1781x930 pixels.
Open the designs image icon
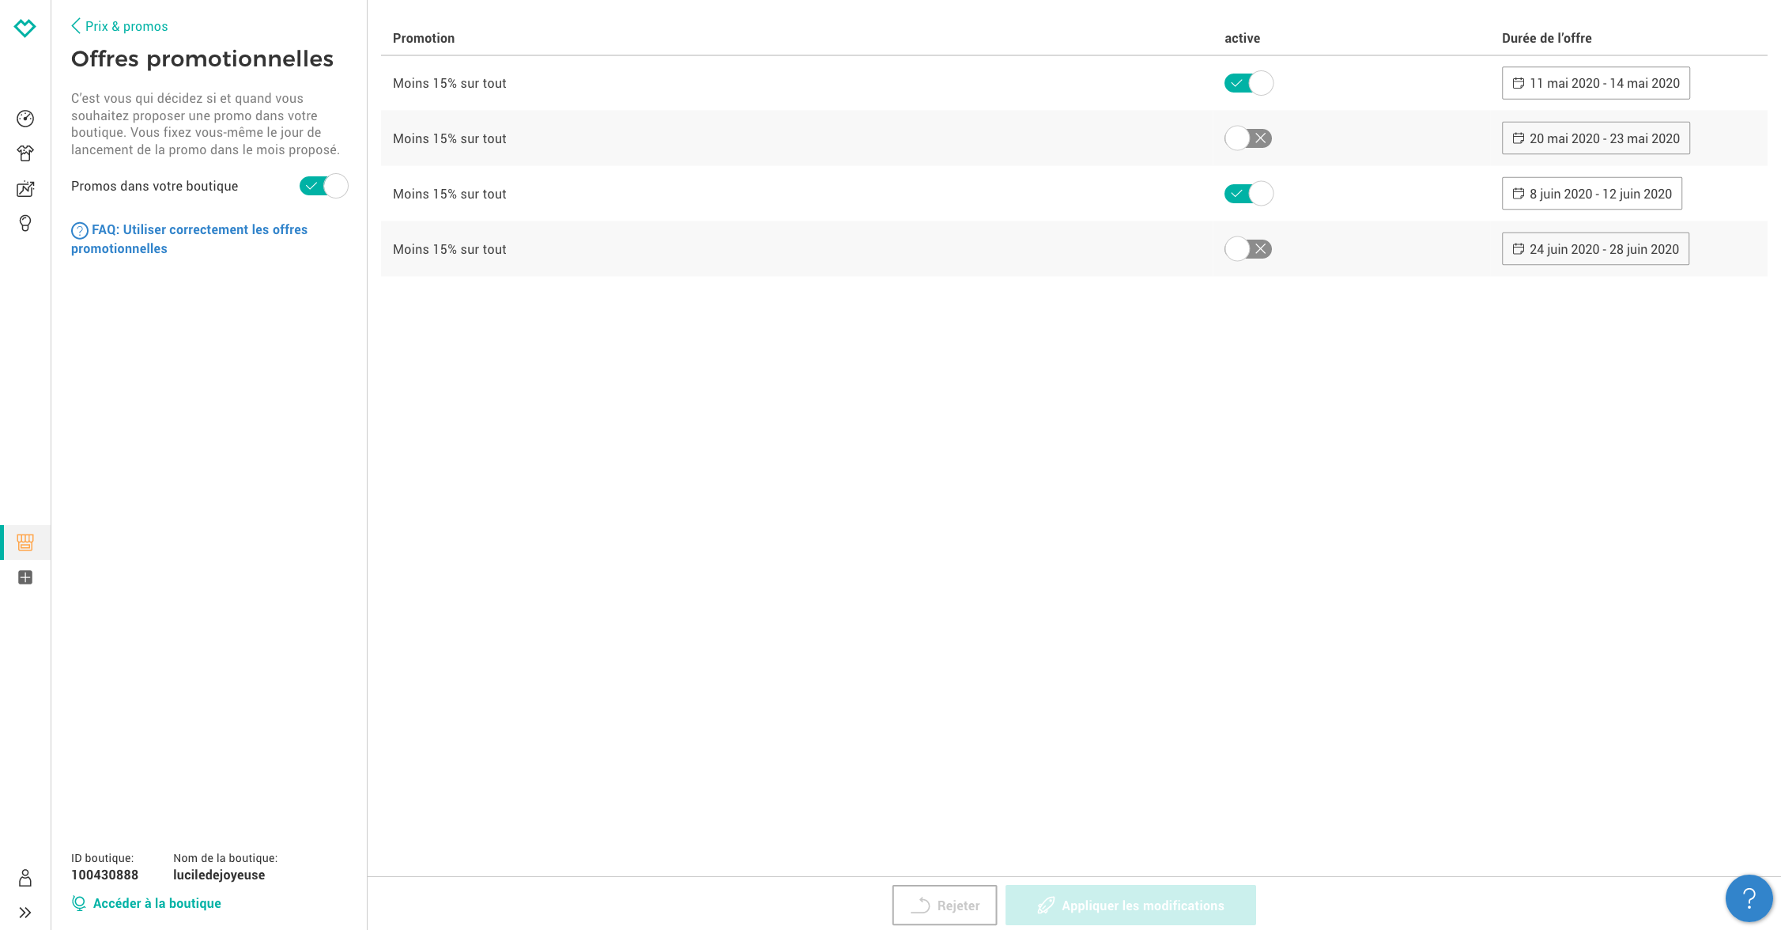tap(25, 189)
